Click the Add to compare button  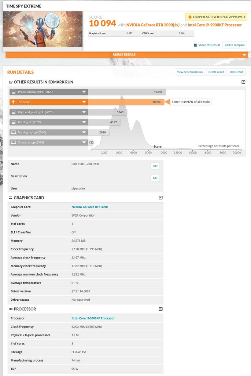pos(235,45)
